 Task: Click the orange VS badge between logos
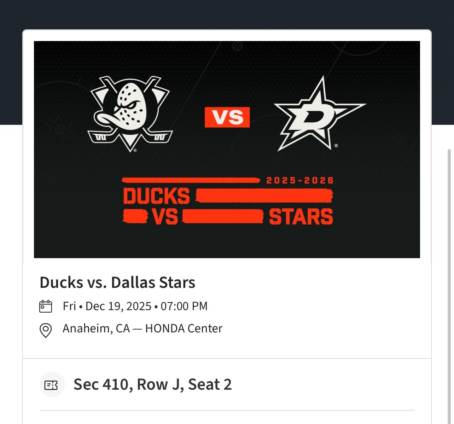pos(227,117)
